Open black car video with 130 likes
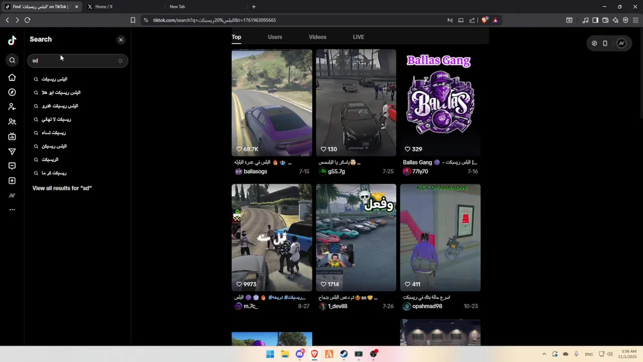This screenshot has width=643, height=362. 356,103
